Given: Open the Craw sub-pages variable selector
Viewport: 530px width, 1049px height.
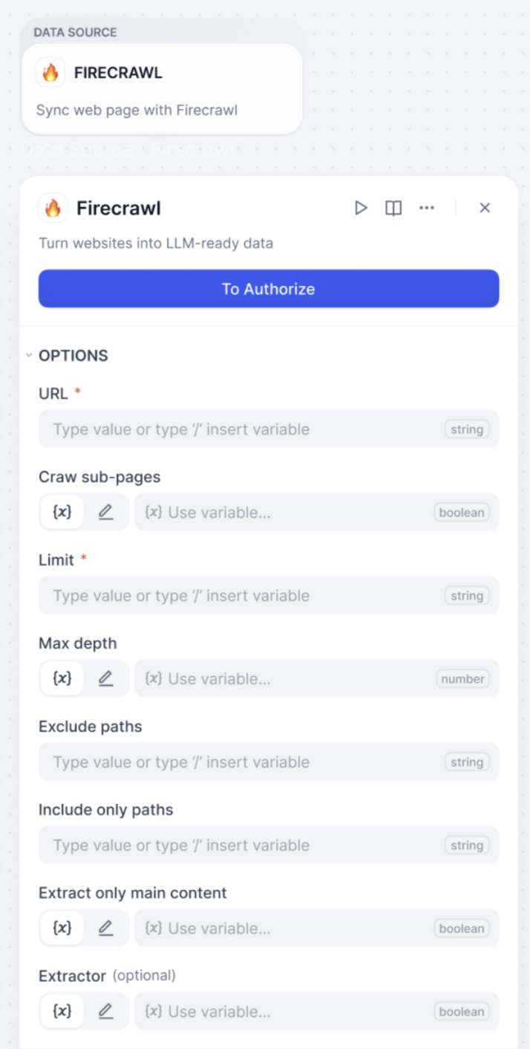Looking at the screenshot, I should [x=317, y=513].
